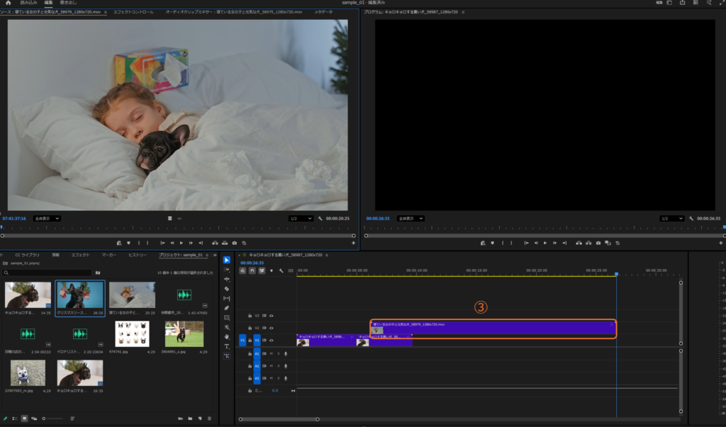Select the Type tool
This screenshot has height=427, width=726.
tap(227, 346)
